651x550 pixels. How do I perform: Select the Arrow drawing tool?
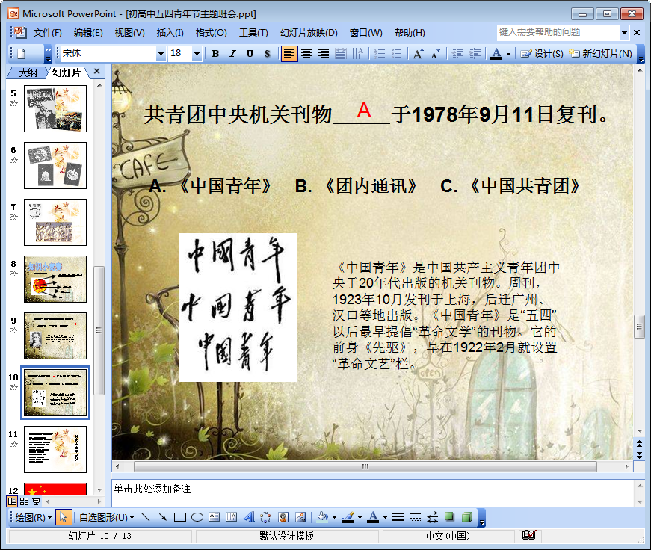click(162, 517)
